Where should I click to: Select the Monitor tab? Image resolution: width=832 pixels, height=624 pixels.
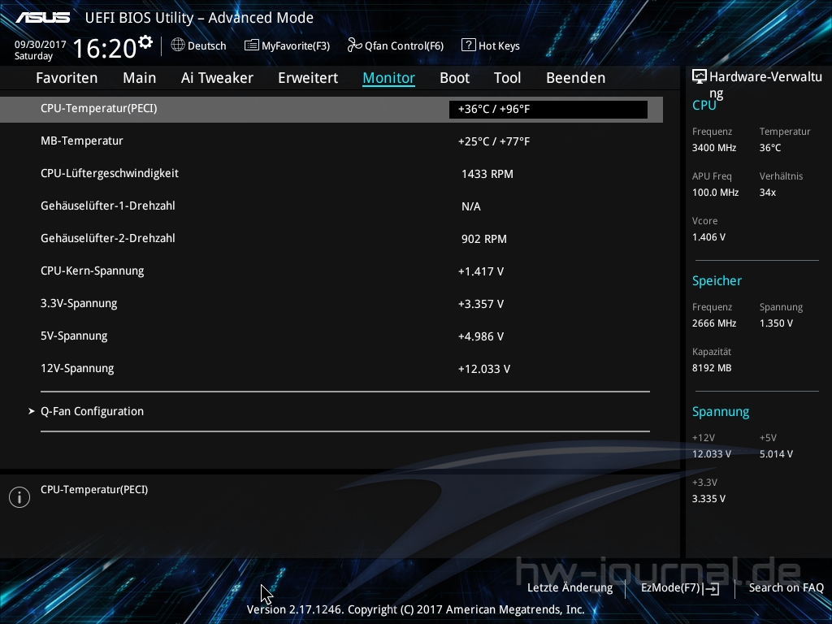[389, 77]
